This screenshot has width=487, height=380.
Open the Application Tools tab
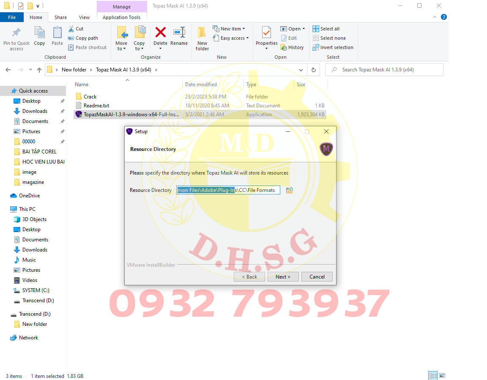pos(121,17)
